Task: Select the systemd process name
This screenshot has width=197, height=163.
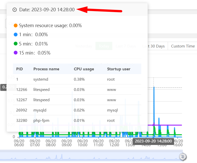Action: click(x=41, y=79)
